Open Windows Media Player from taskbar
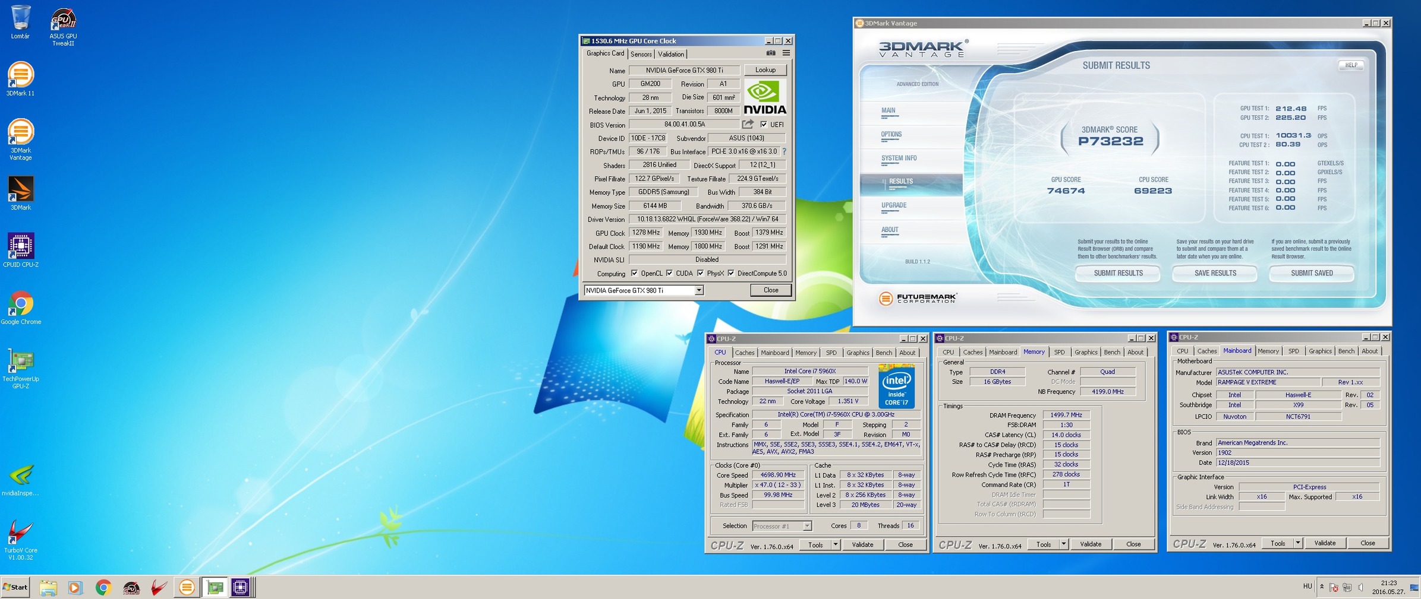This screenshot has height=599, width=1421. (x=75, y=588)
